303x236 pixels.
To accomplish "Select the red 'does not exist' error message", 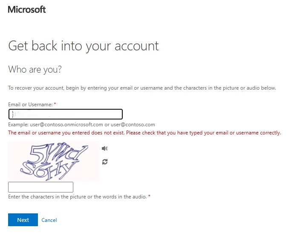I will [x=144, y=133].
